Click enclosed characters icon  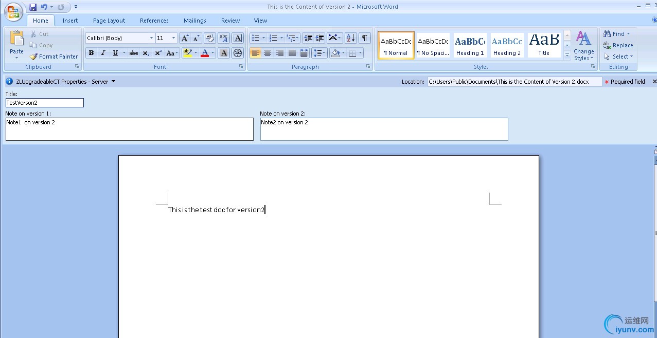[x=238, y=53]
